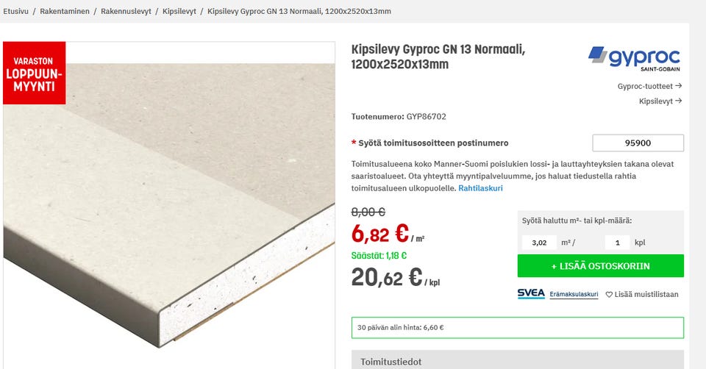Follow the Kipsilevyt arrow link
Viewport: 706px width, 369px height.
(x=660, y=101)
